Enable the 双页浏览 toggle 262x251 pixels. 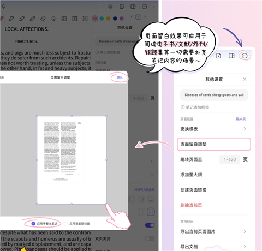point(150,238)
